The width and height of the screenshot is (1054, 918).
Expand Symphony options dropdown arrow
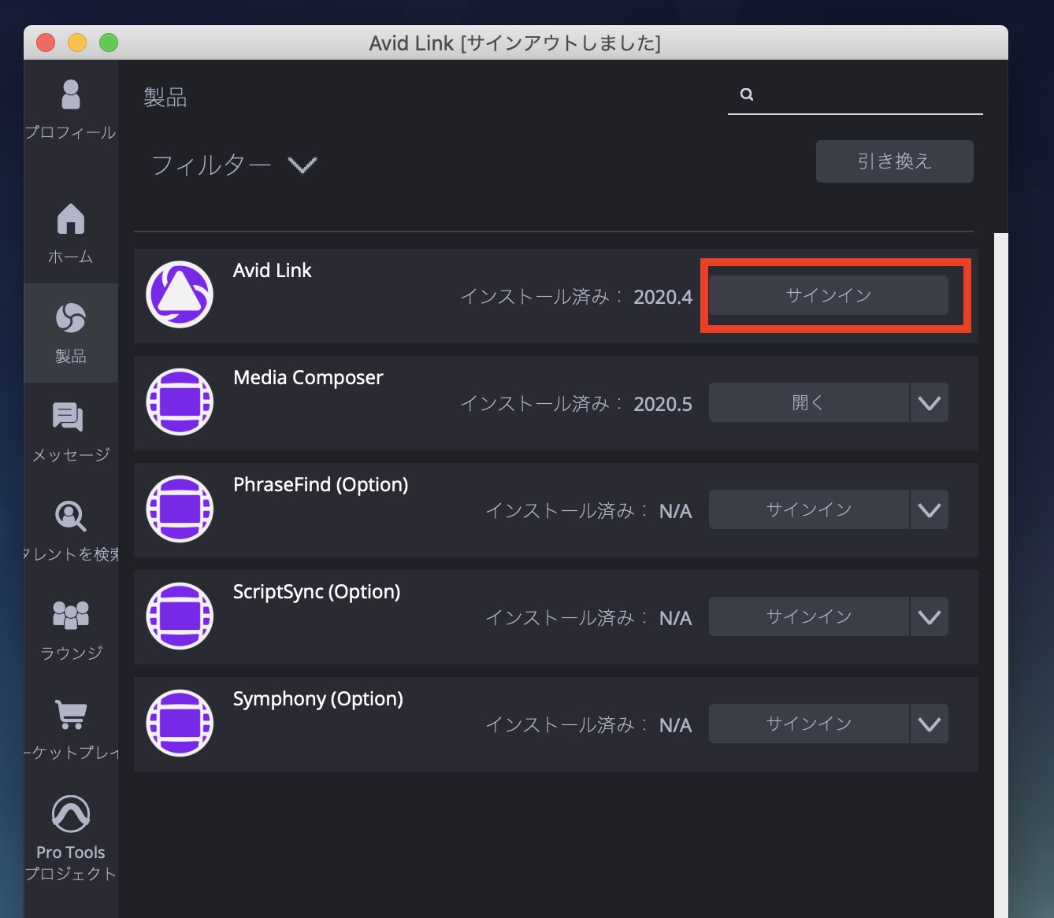[930, 724]
